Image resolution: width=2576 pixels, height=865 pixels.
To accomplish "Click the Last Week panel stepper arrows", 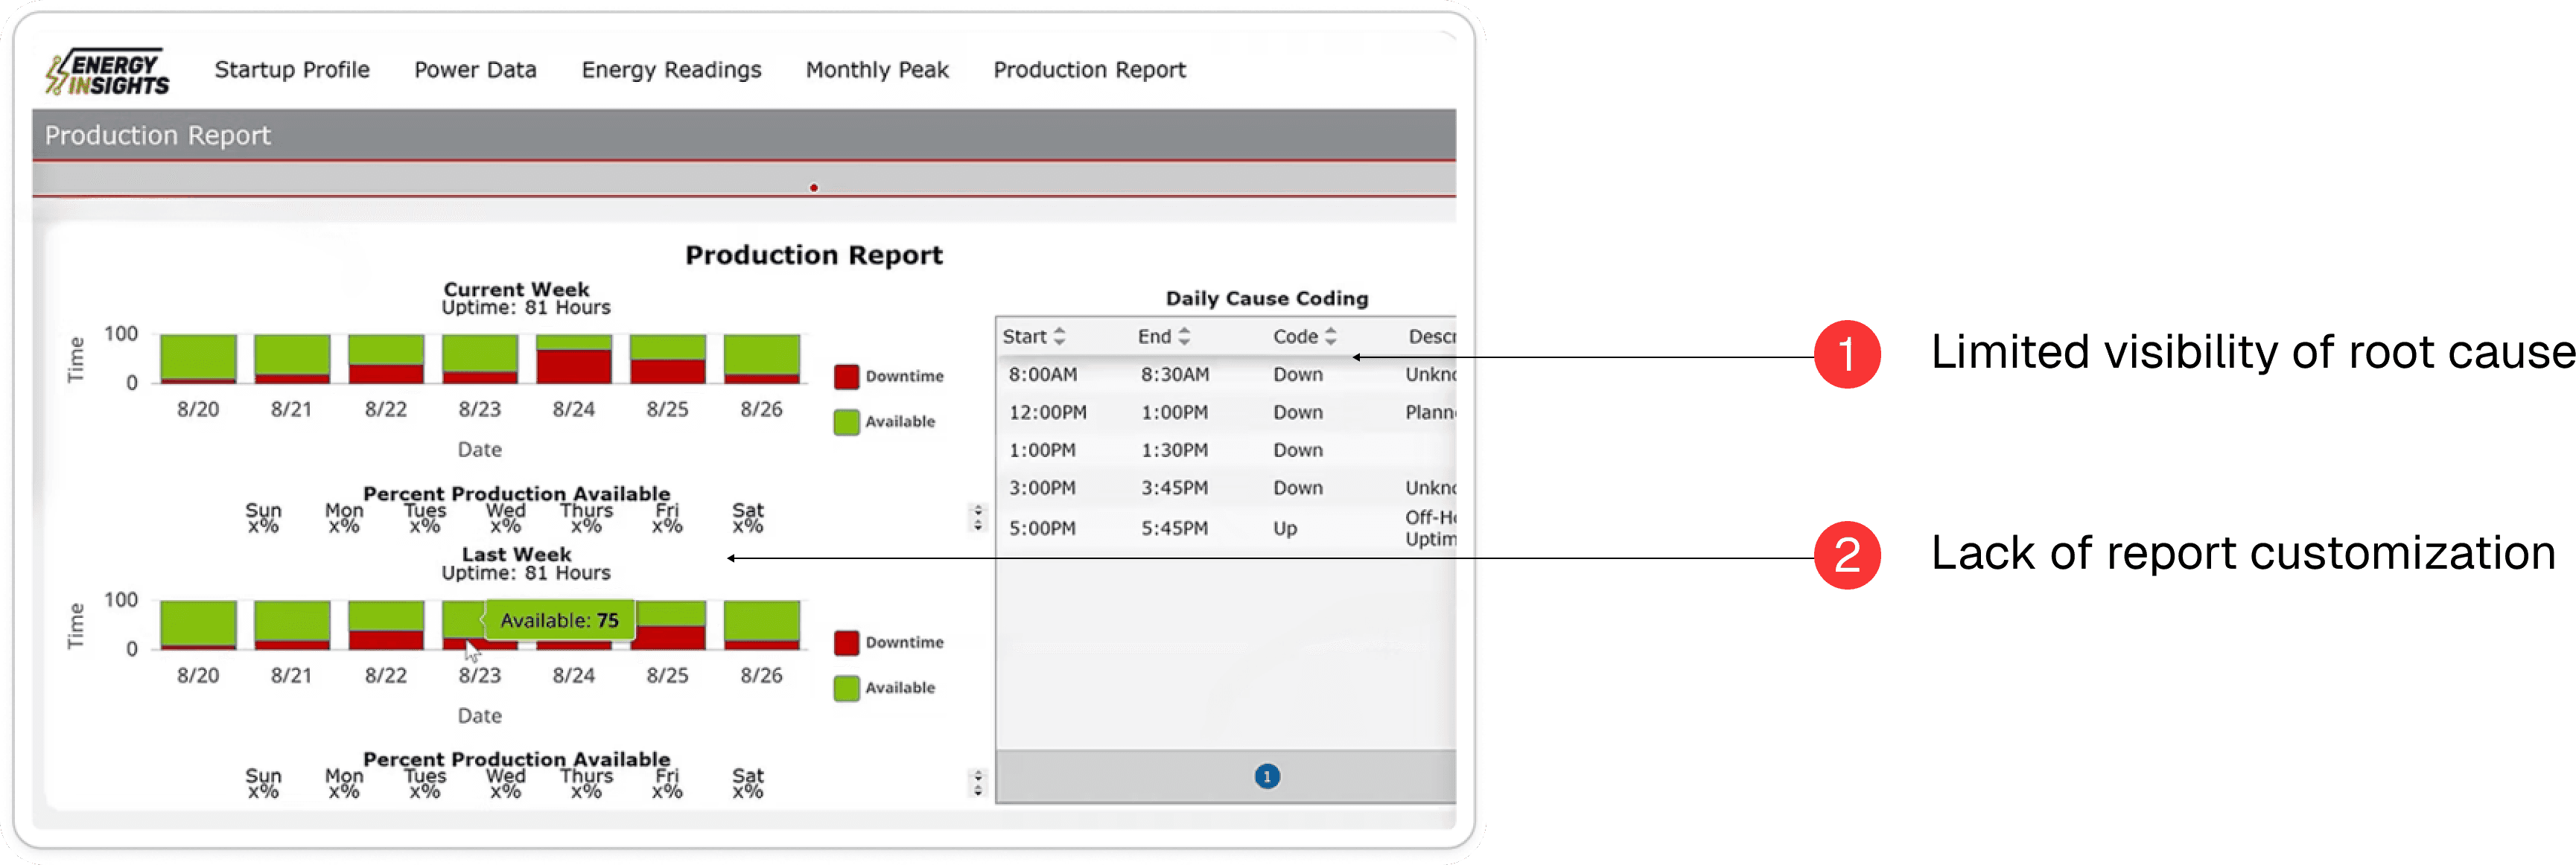I will tap(978, 783).
